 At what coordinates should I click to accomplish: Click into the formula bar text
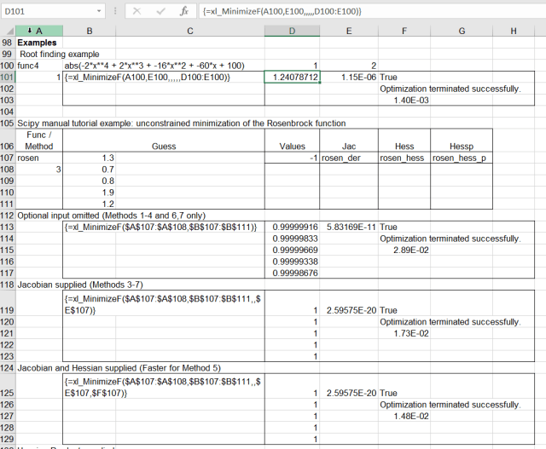click(x=367, y=13)
